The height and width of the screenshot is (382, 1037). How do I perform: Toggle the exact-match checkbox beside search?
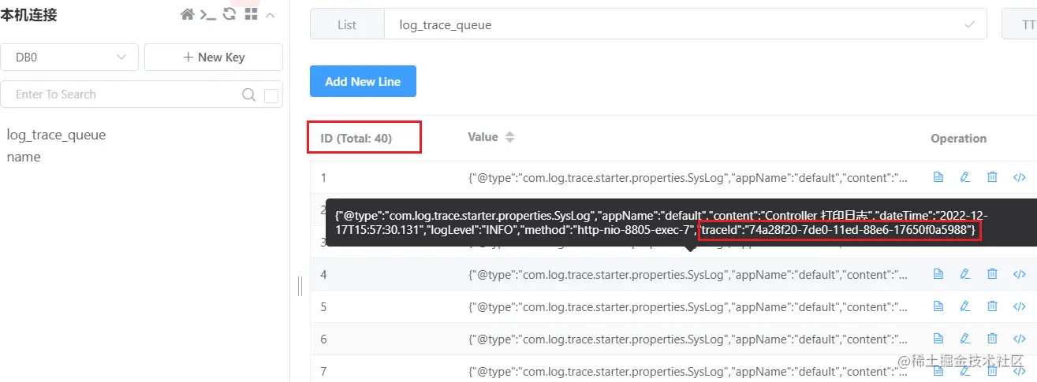271,95
